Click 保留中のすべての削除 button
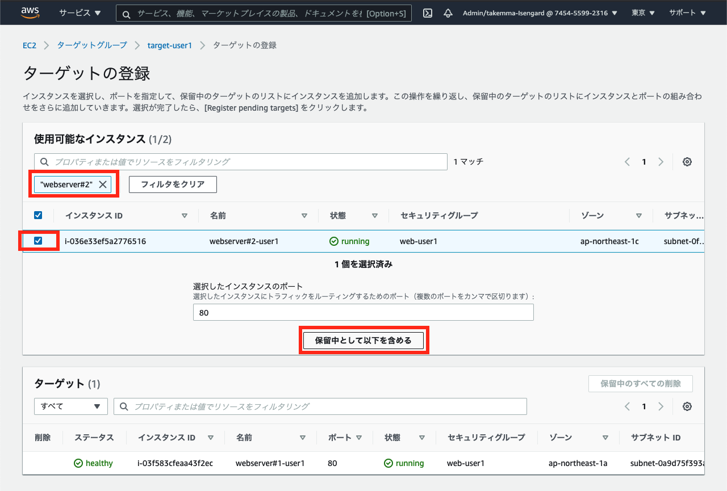Viewport: 727px width, 491px height. (641, 384)
